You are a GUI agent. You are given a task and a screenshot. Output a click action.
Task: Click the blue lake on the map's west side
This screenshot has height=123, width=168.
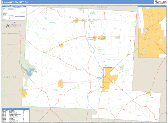coord(29,71)
